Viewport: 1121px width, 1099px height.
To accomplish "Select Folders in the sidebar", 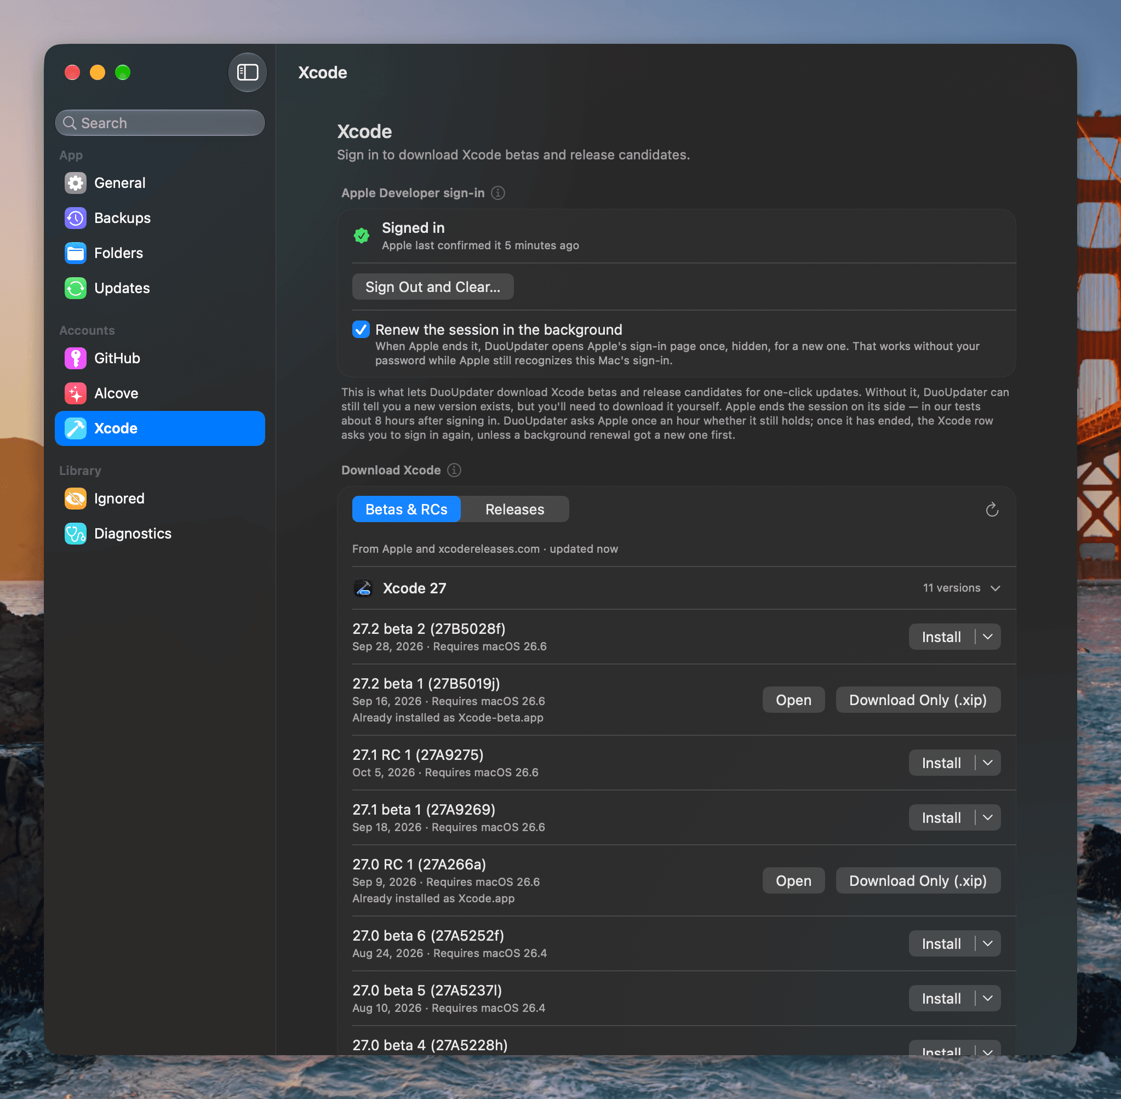I will (x=160, y=253).
